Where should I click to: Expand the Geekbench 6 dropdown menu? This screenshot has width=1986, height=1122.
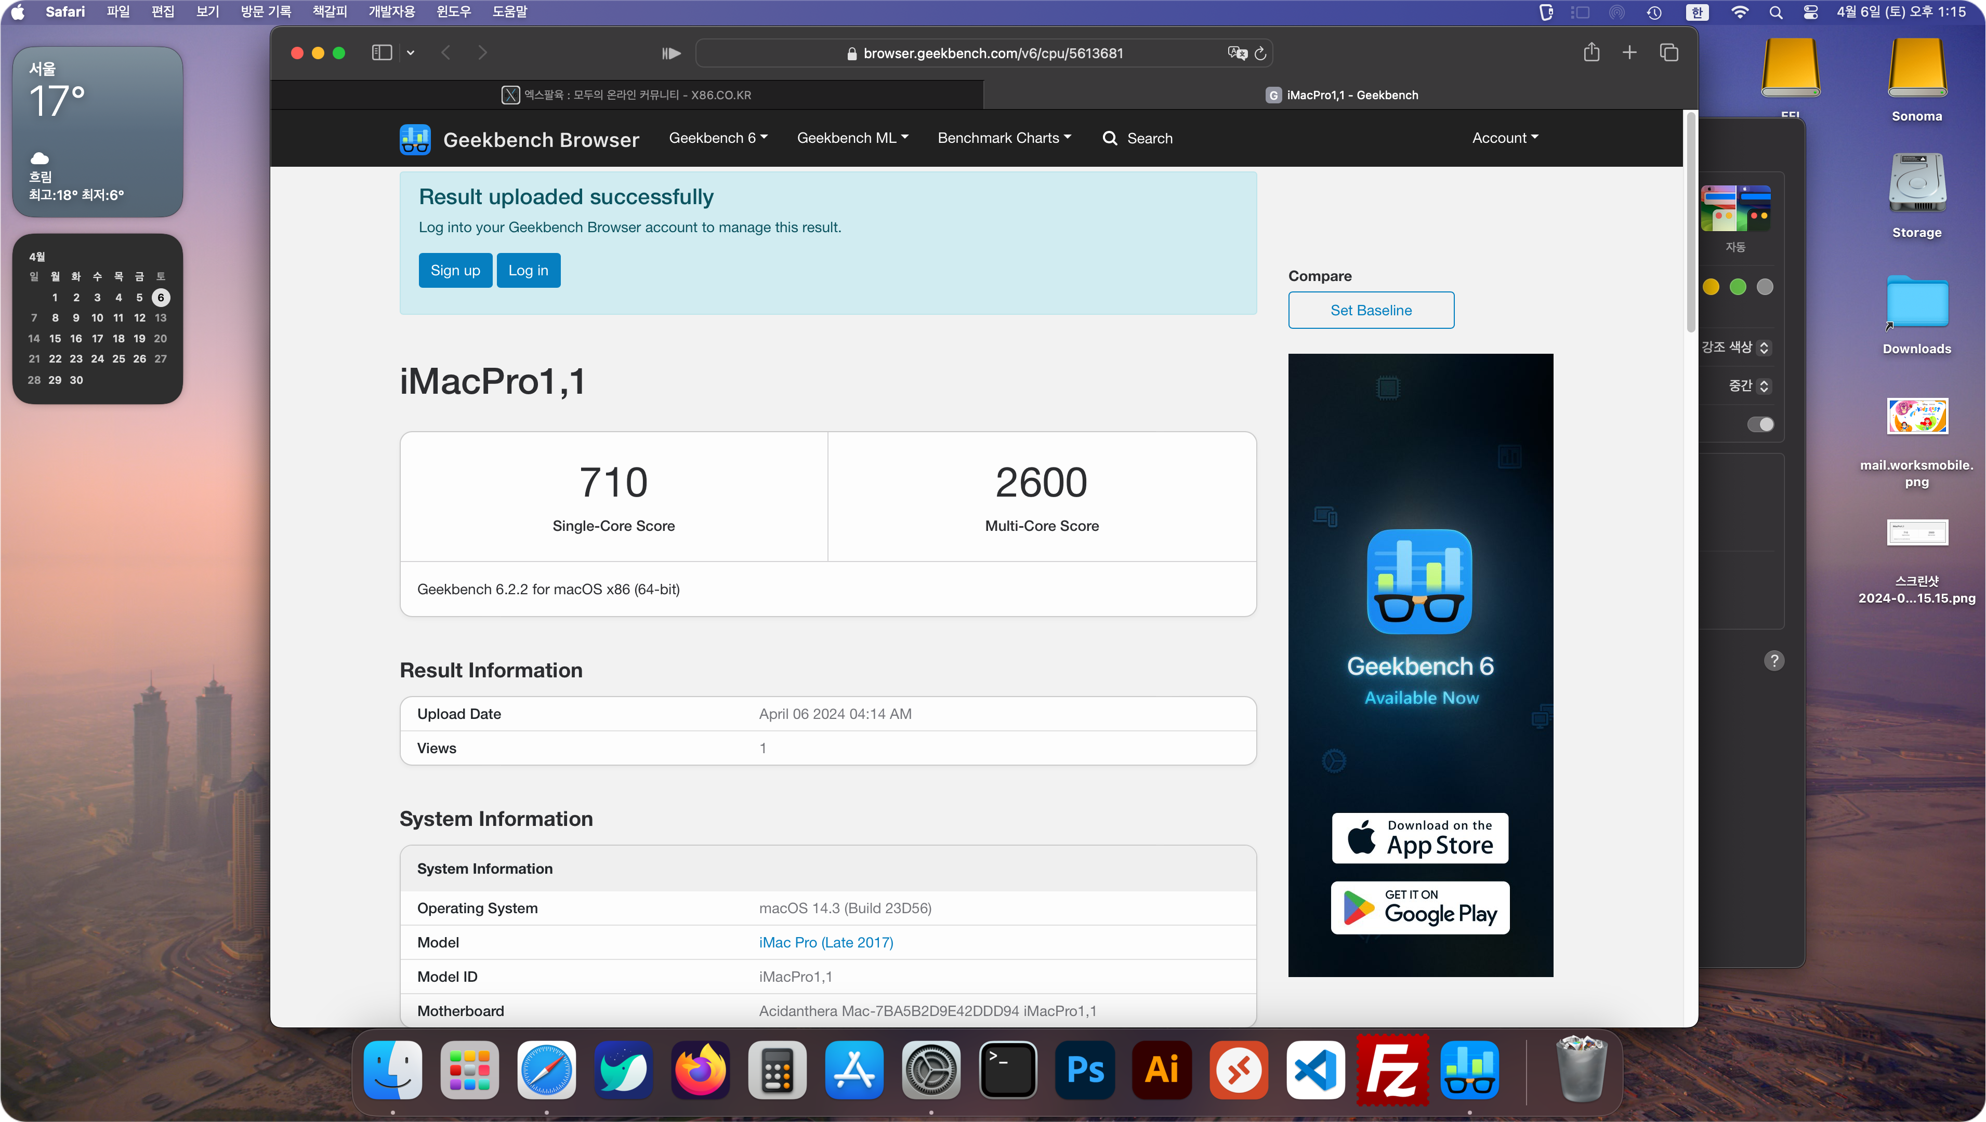718,138
